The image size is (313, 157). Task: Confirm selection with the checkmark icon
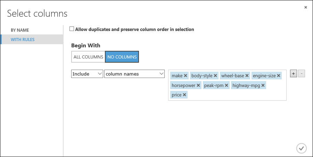click(x=302, y=148)
